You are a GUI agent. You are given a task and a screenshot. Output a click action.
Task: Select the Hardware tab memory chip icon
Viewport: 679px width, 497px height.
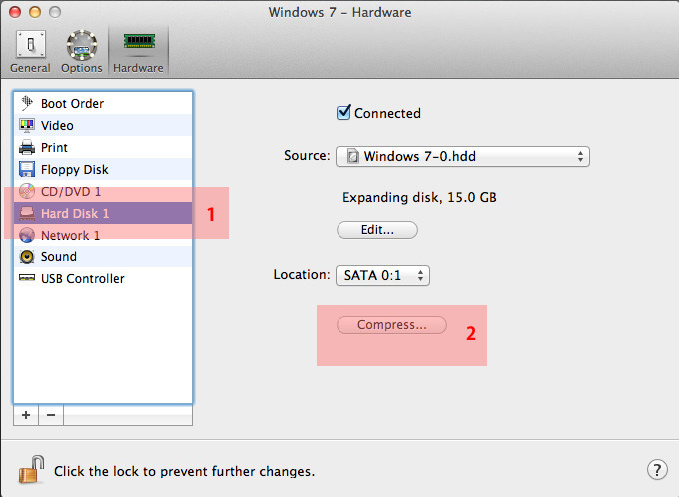pos(139,41)
